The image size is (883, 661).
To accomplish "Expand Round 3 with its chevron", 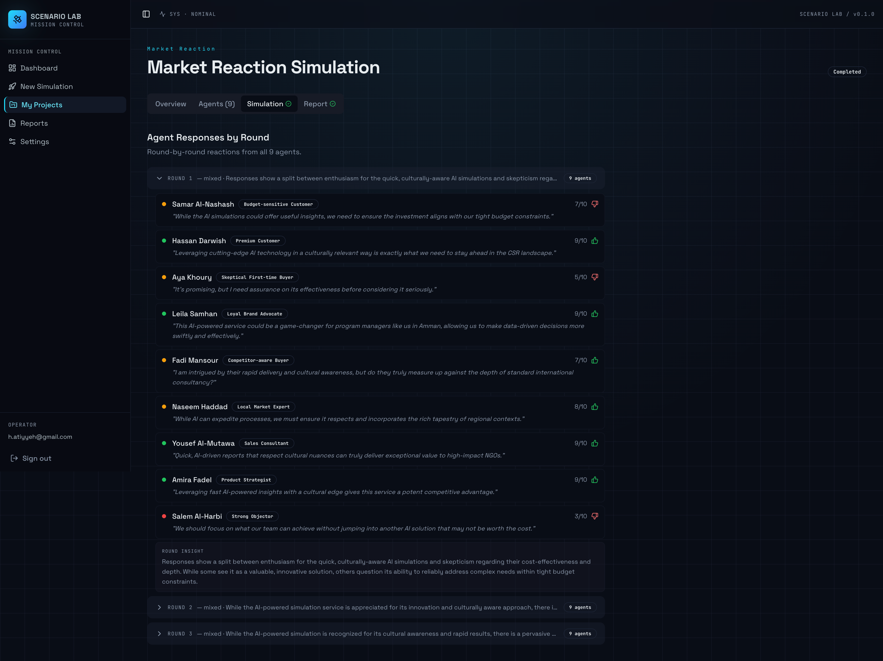I will click(159, 633).
